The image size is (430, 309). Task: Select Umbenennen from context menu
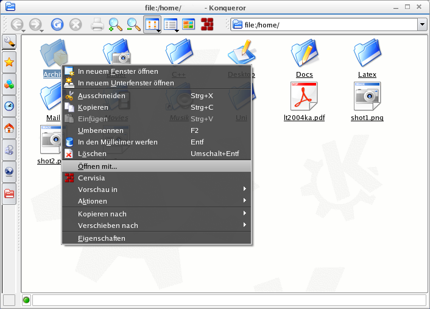pyautogui.click(x=157, y=130)
